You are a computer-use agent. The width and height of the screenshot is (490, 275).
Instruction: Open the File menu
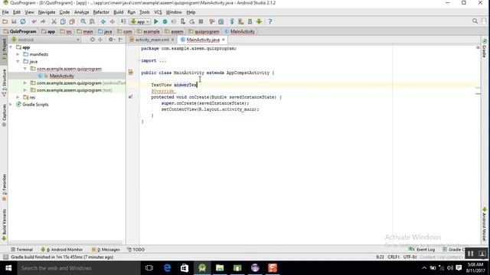click(x=5, y=12)
